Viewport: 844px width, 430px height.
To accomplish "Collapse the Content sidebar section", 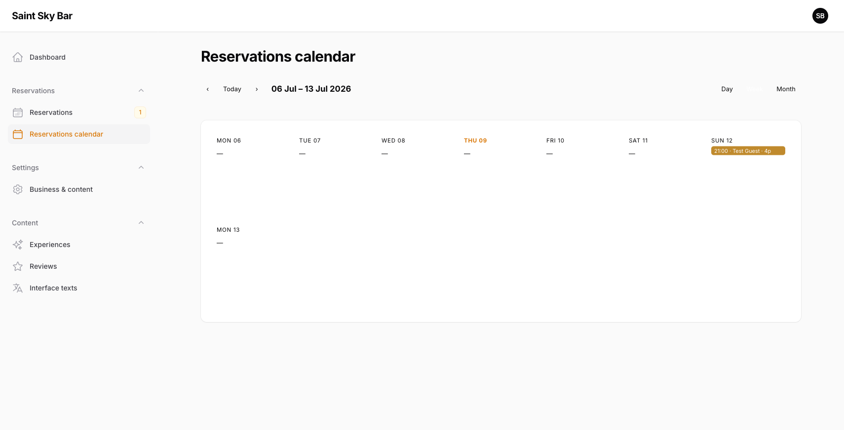I will click(x=141, y=223).
